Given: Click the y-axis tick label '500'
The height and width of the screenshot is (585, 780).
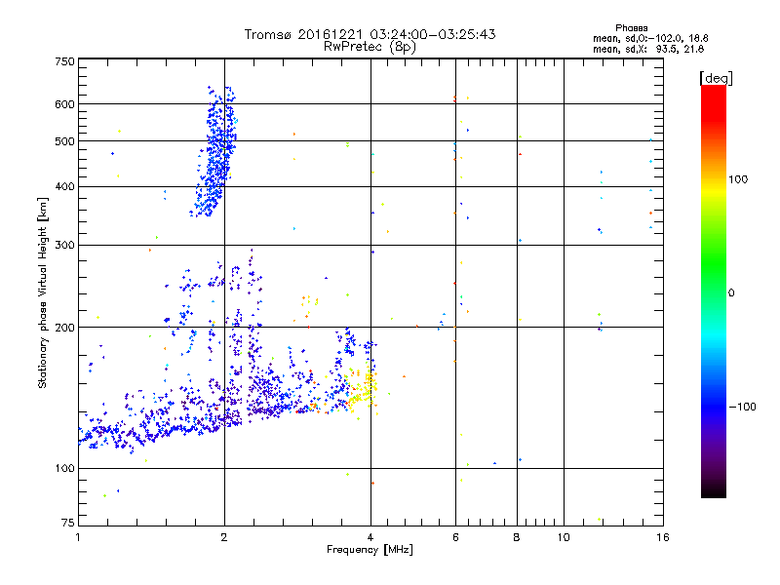Looking at the screenshot, I should coord(64,141).
